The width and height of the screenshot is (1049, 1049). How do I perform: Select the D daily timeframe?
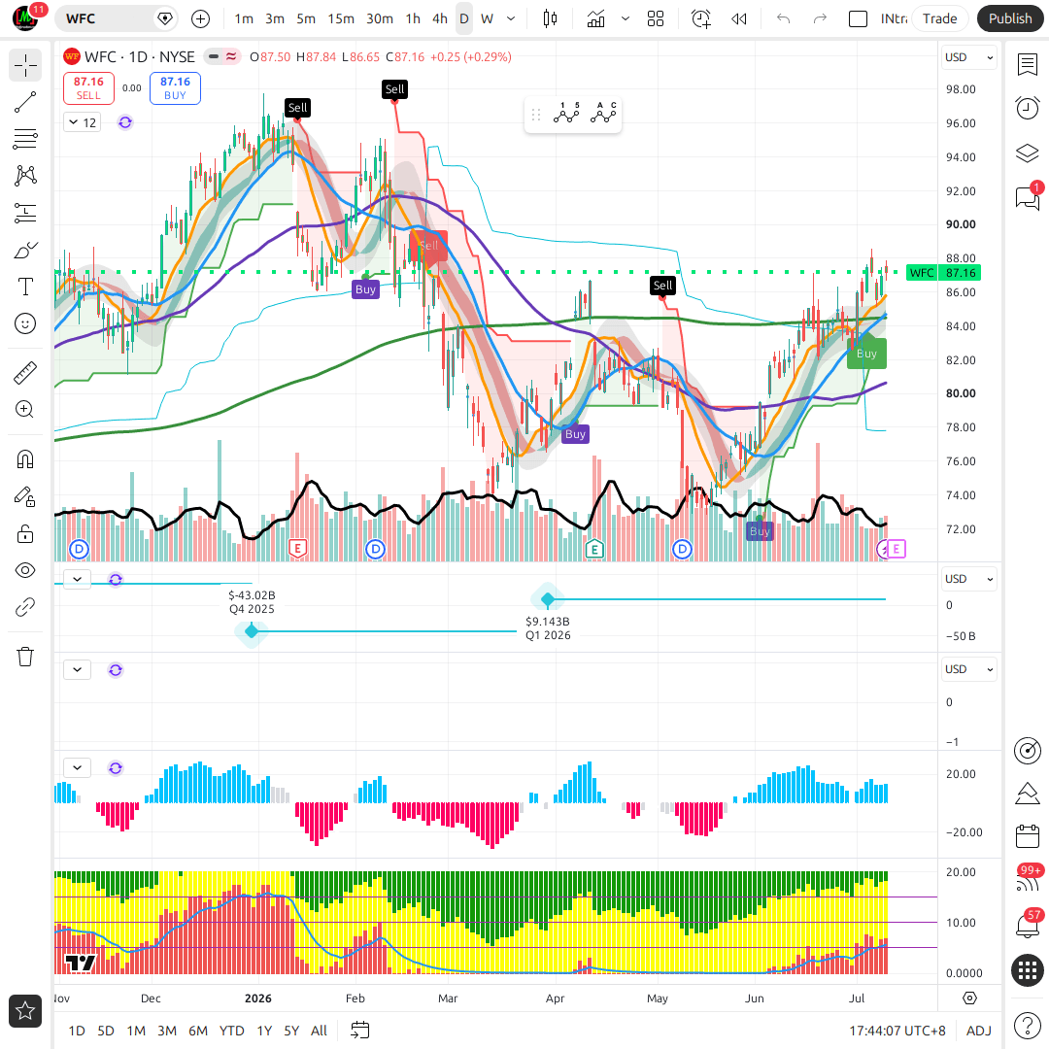[463, 18]
